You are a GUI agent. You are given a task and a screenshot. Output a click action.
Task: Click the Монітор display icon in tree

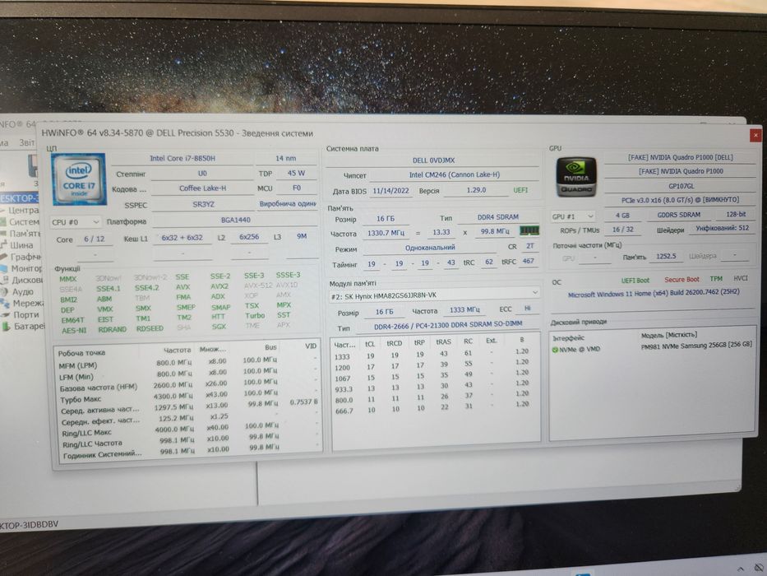(4, 269)
